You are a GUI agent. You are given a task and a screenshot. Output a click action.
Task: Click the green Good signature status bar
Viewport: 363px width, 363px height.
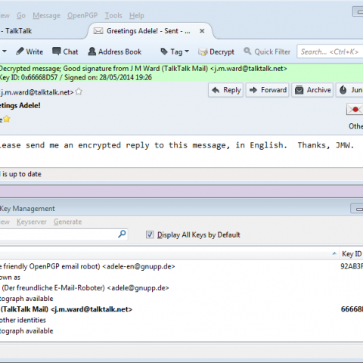pyautogui.click(x=181, y=73)
